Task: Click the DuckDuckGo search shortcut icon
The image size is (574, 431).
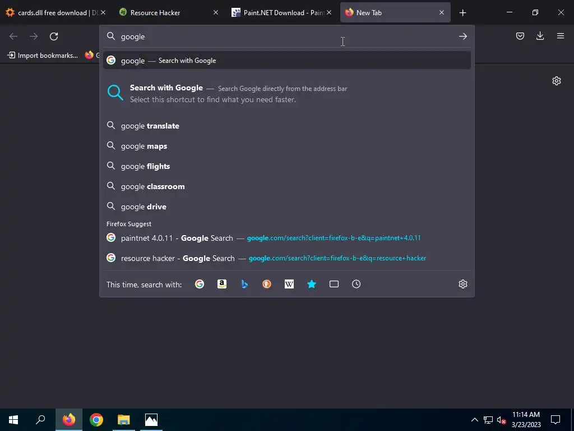Action: (266, 284)
